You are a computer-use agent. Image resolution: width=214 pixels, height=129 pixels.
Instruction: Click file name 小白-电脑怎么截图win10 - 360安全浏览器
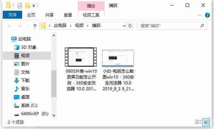[x=118, y=80]
